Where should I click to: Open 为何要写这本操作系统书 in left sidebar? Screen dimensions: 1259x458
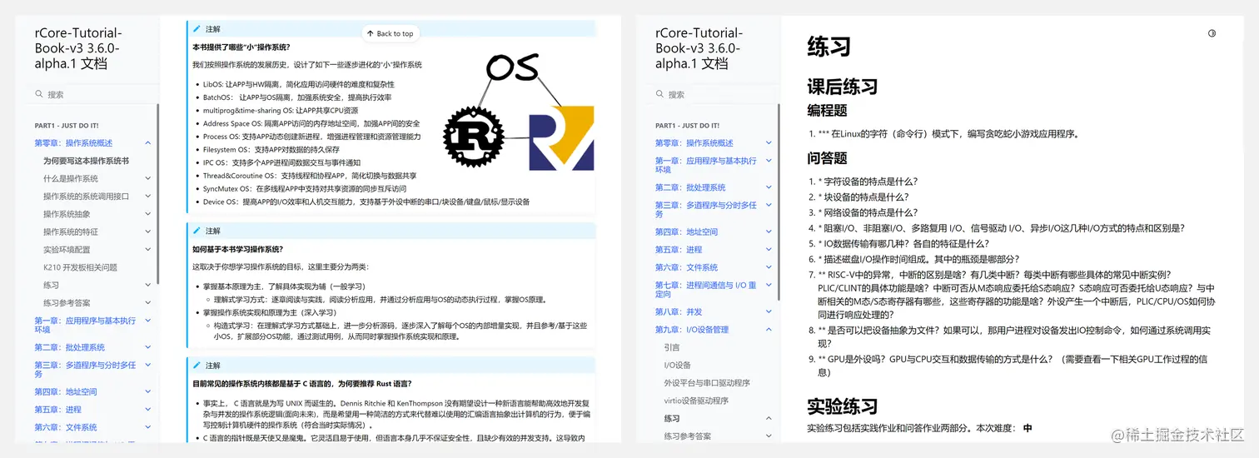coord(86,161)
